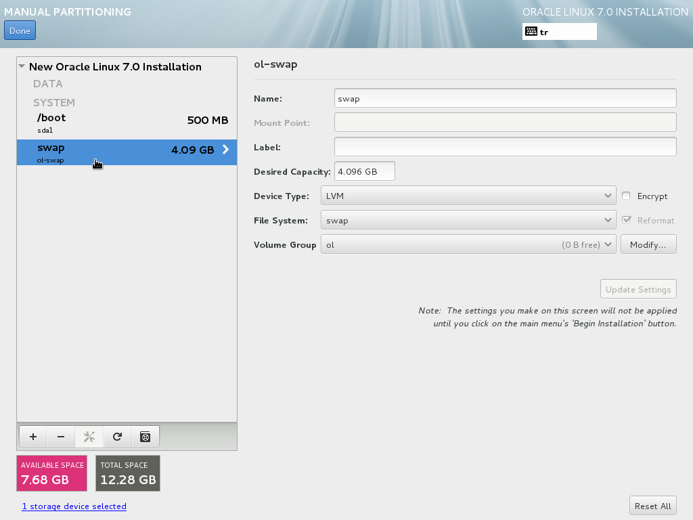Click into the Label text field
Image resolution: width=693 pixels, height=520 pixels.
505,147
